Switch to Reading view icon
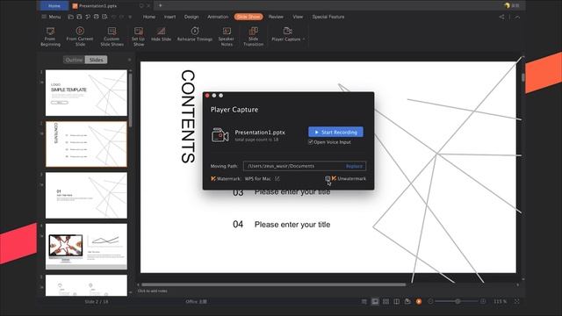Image resolution: width=562 pixels, height=316 pixels. tap(396, 302)
